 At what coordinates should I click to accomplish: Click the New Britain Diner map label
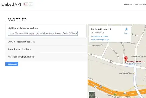click(125, 73)
